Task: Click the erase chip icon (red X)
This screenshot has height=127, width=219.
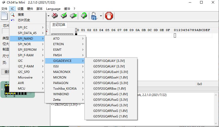Action: tap(55, 16)
